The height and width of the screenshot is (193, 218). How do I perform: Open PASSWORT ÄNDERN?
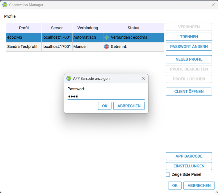(x=189, y=47)
